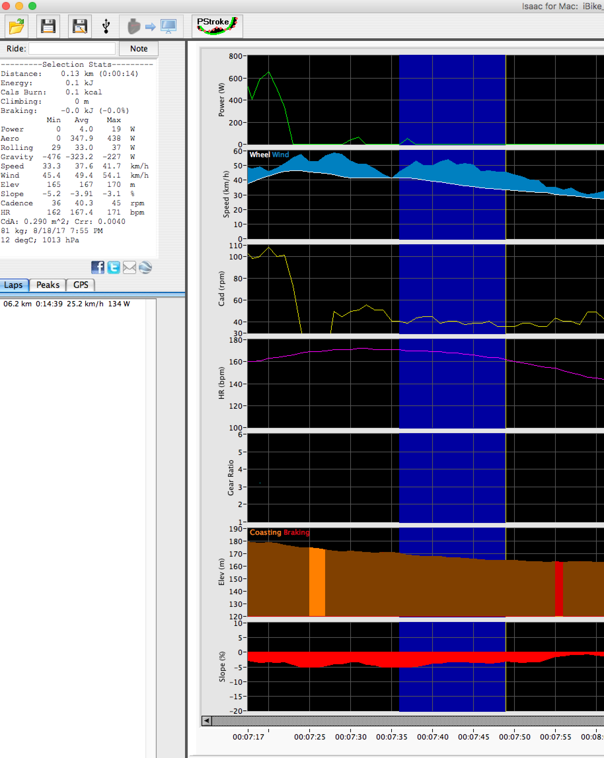
Task: Download from device to computer
Action: (x=151, y=26)
